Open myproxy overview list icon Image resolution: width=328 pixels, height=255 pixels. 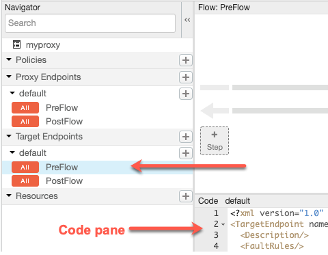[16, 44]
